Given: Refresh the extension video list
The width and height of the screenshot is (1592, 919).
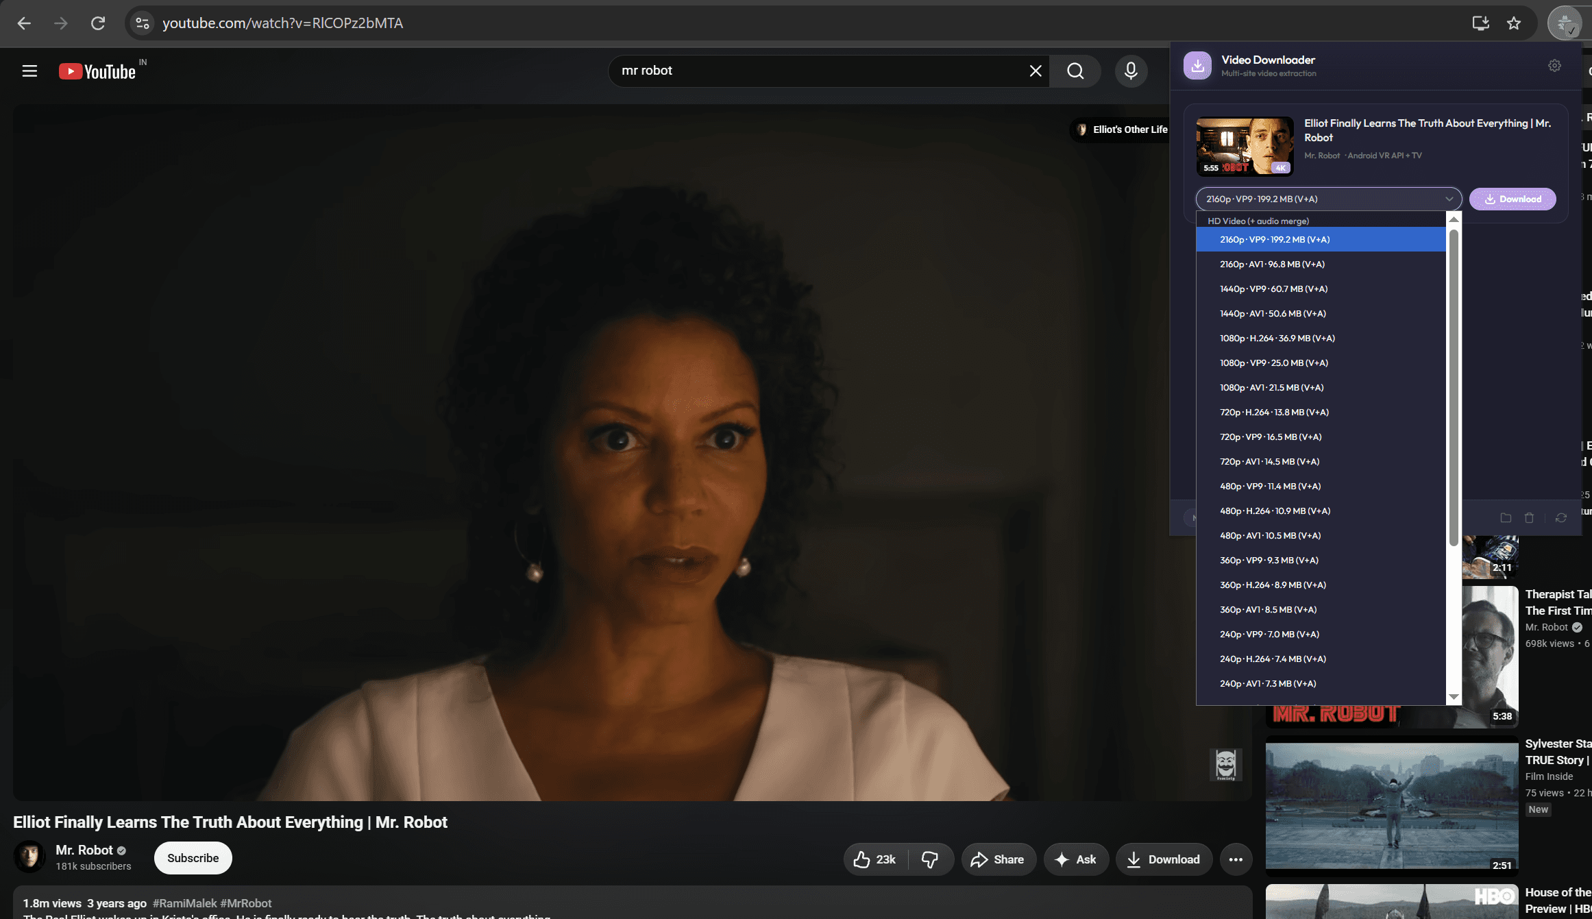Looking at the screenshot, I should (1561, 518).
